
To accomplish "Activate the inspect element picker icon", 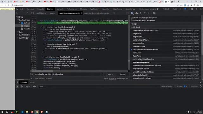I will pyautogui.click(x=17, y=9).
